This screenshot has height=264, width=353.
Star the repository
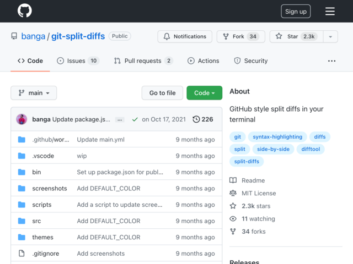click(x=297, y=36)
